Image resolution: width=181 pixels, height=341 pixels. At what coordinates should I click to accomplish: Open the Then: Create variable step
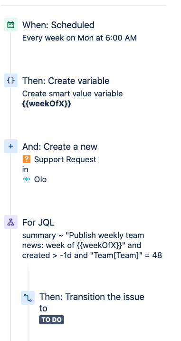point(66,81)
